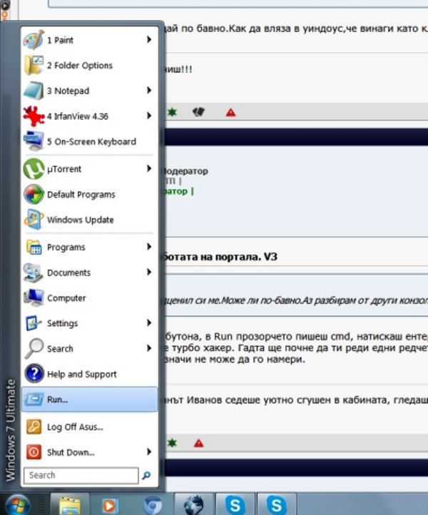Expand the Search submenu arrow
The width and height of the screenshot is (428, 515).
149,348
